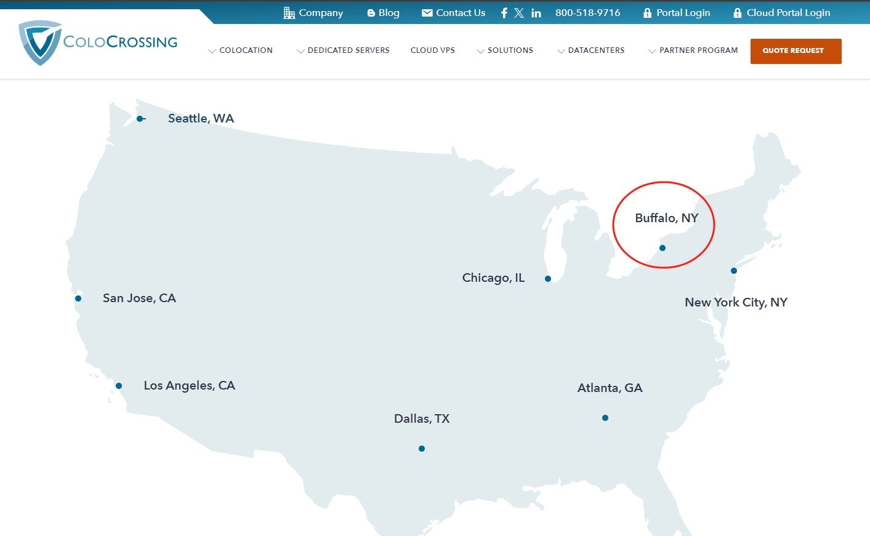The height and width of the screenshot is (536, 870).
Task: Expand the Solutions menu chevron
Action: coord(480,51)
